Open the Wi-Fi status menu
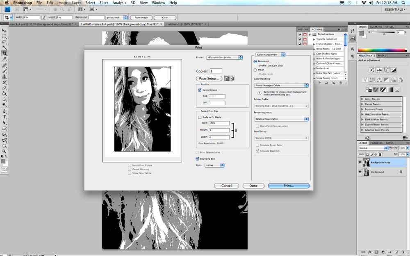 (x=364, y=2)
